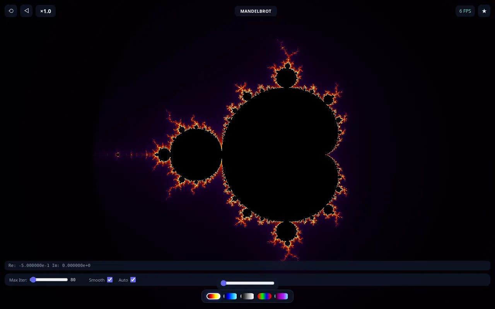Click the Auto label
Viewport: 495px width, 309px height.
click(x=123, y=280)
